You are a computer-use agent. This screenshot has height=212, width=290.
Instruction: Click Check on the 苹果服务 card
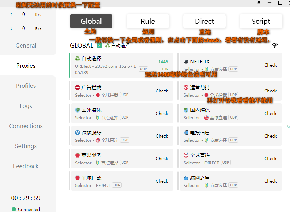[162, 158]
